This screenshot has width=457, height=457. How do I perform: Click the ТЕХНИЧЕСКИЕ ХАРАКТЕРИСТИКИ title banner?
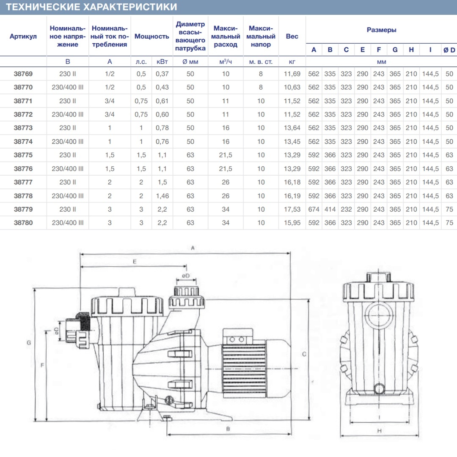(228, 7)
